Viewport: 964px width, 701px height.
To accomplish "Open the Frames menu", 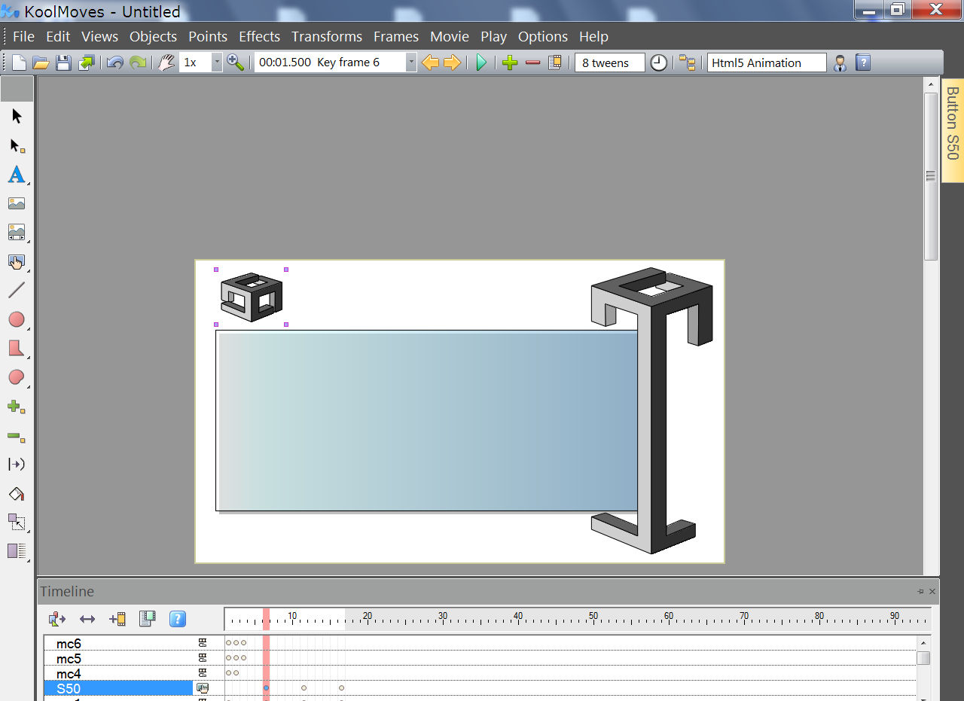I will point(396,37).
